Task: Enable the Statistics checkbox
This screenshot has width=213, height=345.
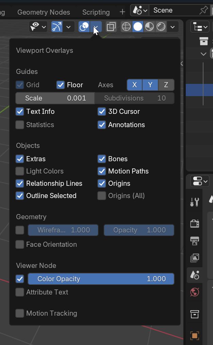Action: click(20, 125)
